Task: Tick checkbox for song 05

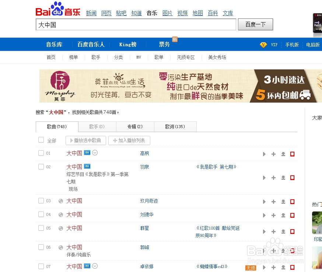Action: (x=41, y=228)
